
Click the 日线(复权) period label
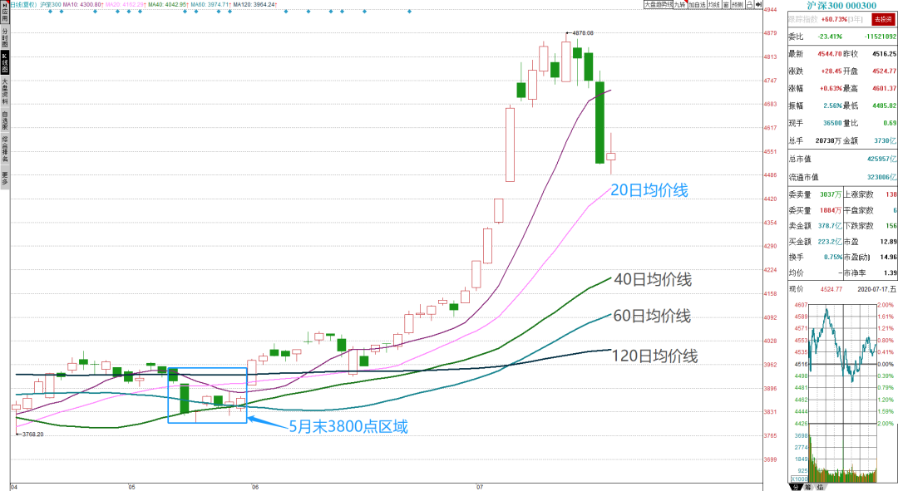point(23,5)
